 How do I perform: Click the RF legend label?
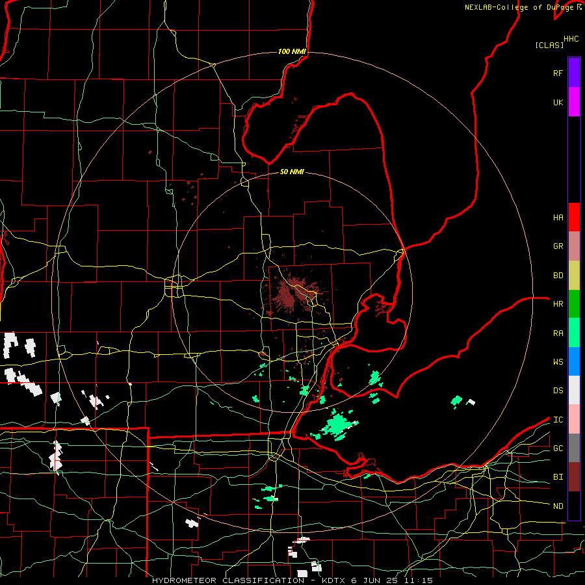pos(558,73)
